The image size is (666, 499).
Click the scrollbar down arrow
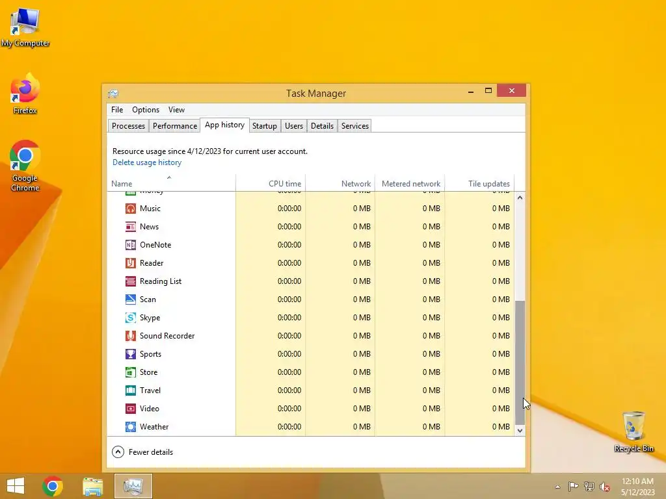520,430
